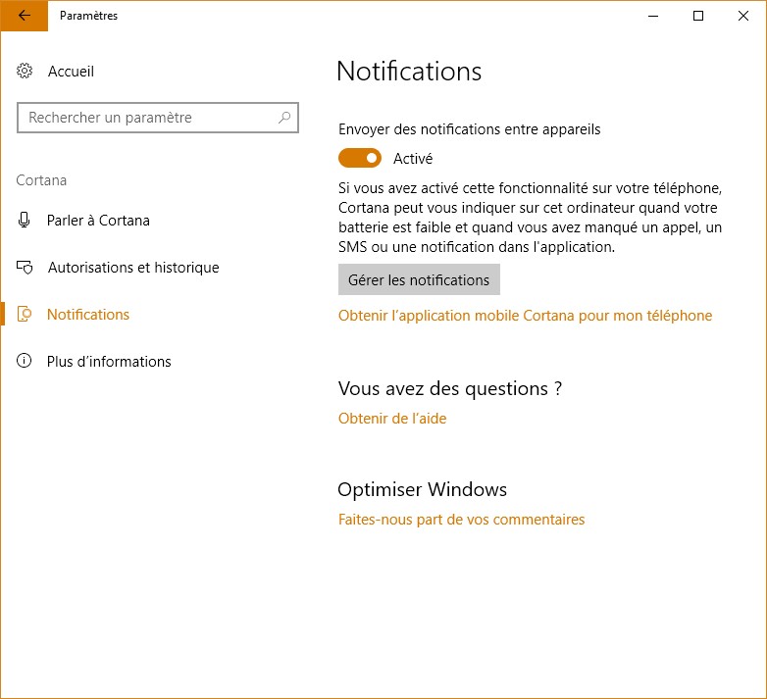Image resolution: width=767 pixels, height=699 pixels.
Task: Go back using the arrow button
Action: (x=24, y=16)
